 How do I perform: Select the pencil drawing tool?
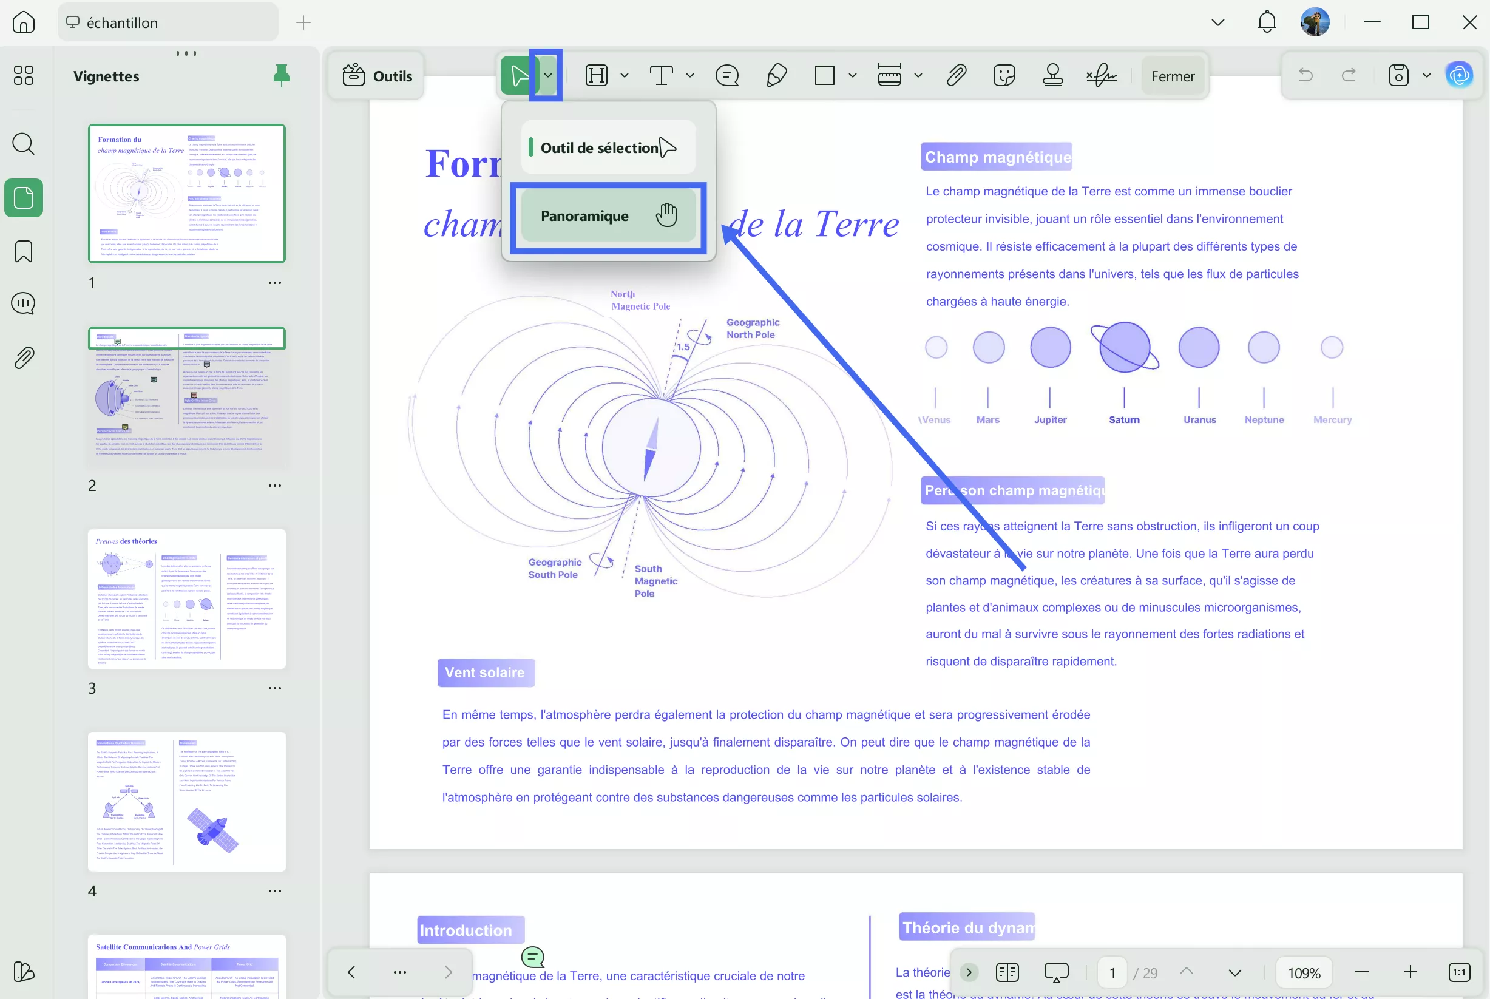[x=776, y=75]
